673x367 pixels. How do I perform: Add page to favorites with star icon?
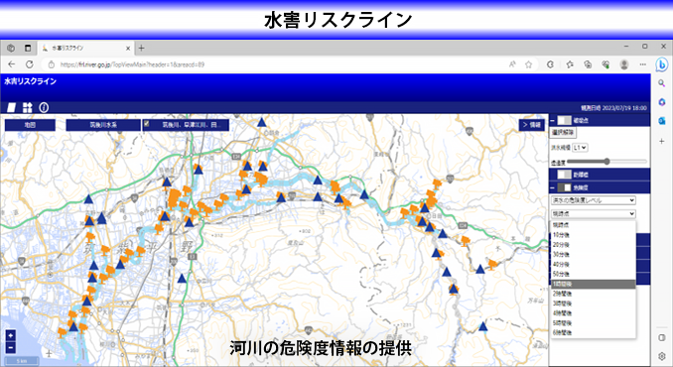click(x=528, y=64)
